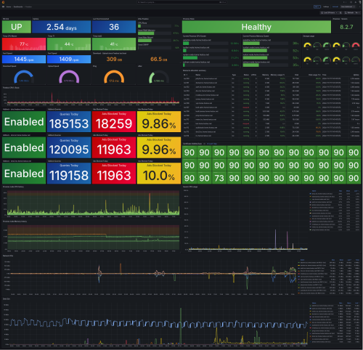Click the yellow 10.0% panel
The height and width of the screenshot is (350, 363).
click(159, 174)
